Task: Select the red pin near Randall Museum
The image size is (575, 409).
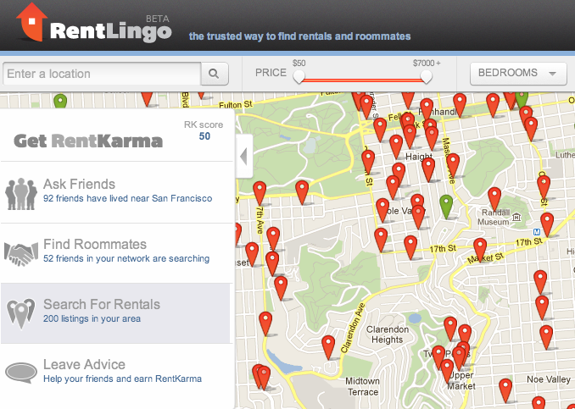Action: [x=494, y=198]
